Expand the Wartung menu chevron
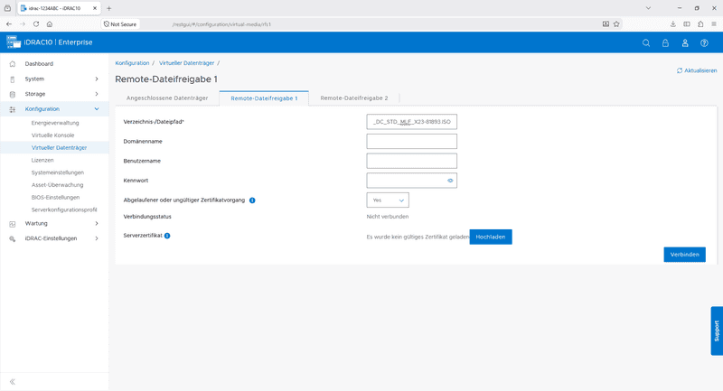This screenshot has height=391, width=723. [x=97, y=223]
